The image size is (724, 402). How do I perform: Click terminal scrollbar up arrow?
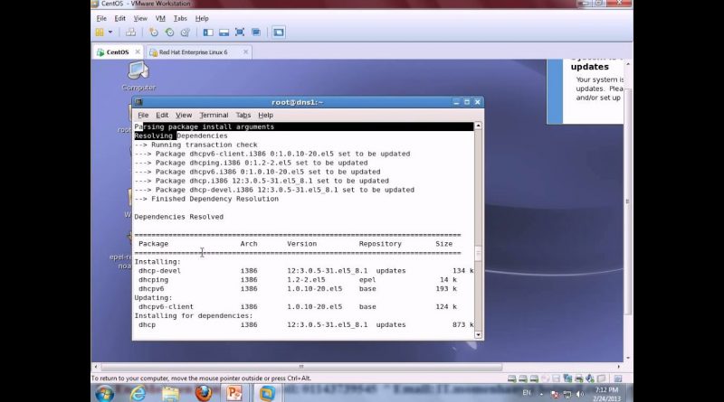478,126
